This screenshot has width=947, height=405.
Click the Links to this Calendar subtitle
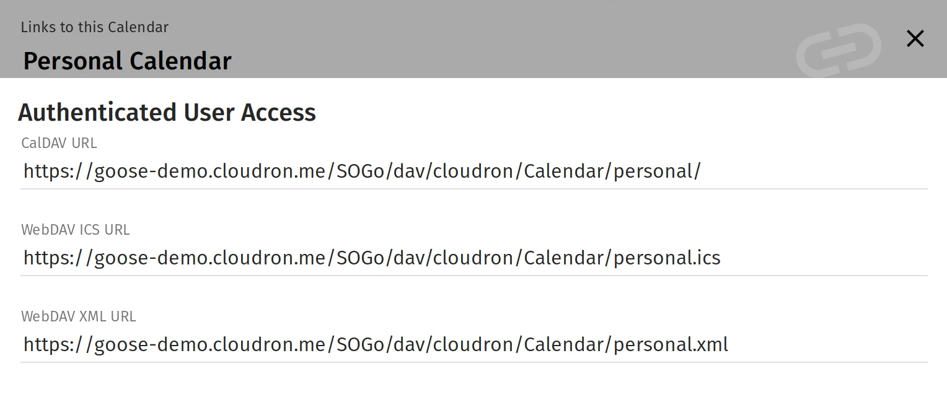(94, 27)
